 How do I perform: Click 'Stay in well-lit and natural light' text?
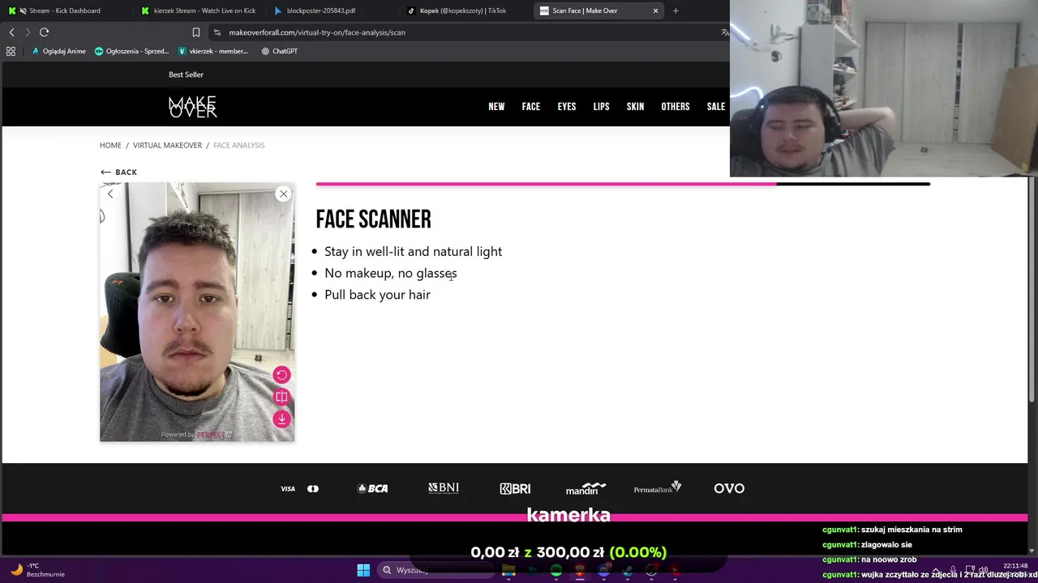(x=413, y=252)
